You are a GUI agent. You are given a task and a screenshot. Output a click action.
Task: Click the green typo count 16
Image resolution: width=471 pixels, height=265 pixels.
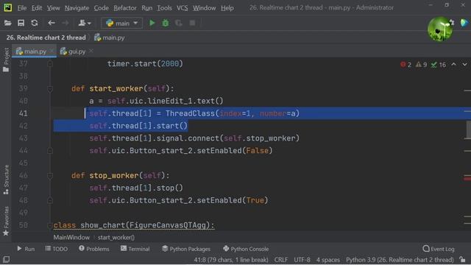click(439, 65)
